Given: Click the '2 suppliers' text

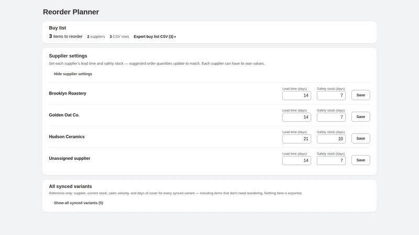Looking at the screenshot, I should tap(96, 37).
